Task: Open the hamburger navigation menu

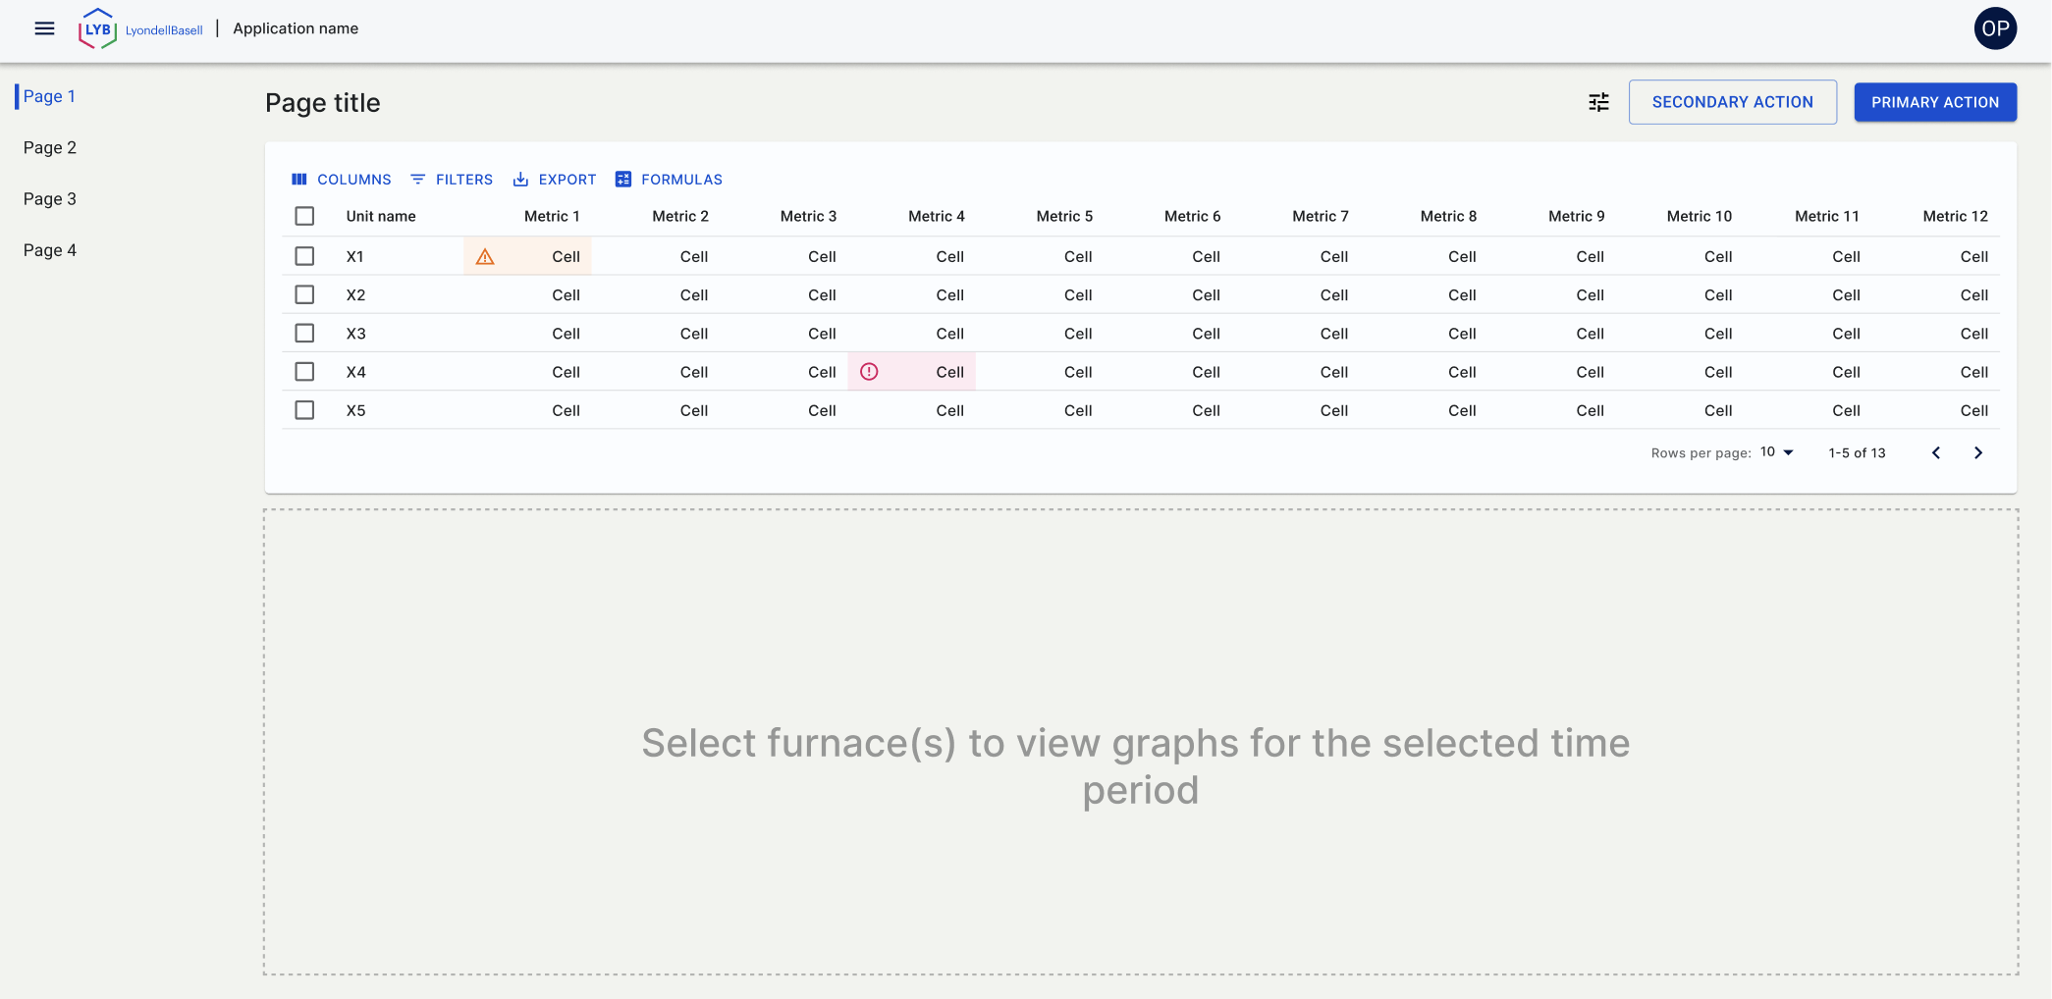Action: (x=44, y=28)
